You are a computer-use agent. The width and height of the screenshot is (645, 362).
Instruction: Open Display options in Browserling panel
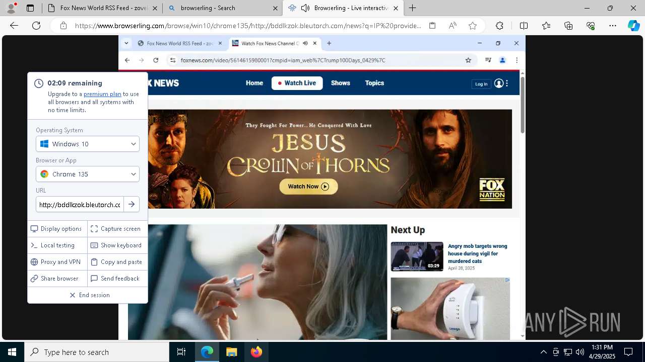[x=57, y=229]
